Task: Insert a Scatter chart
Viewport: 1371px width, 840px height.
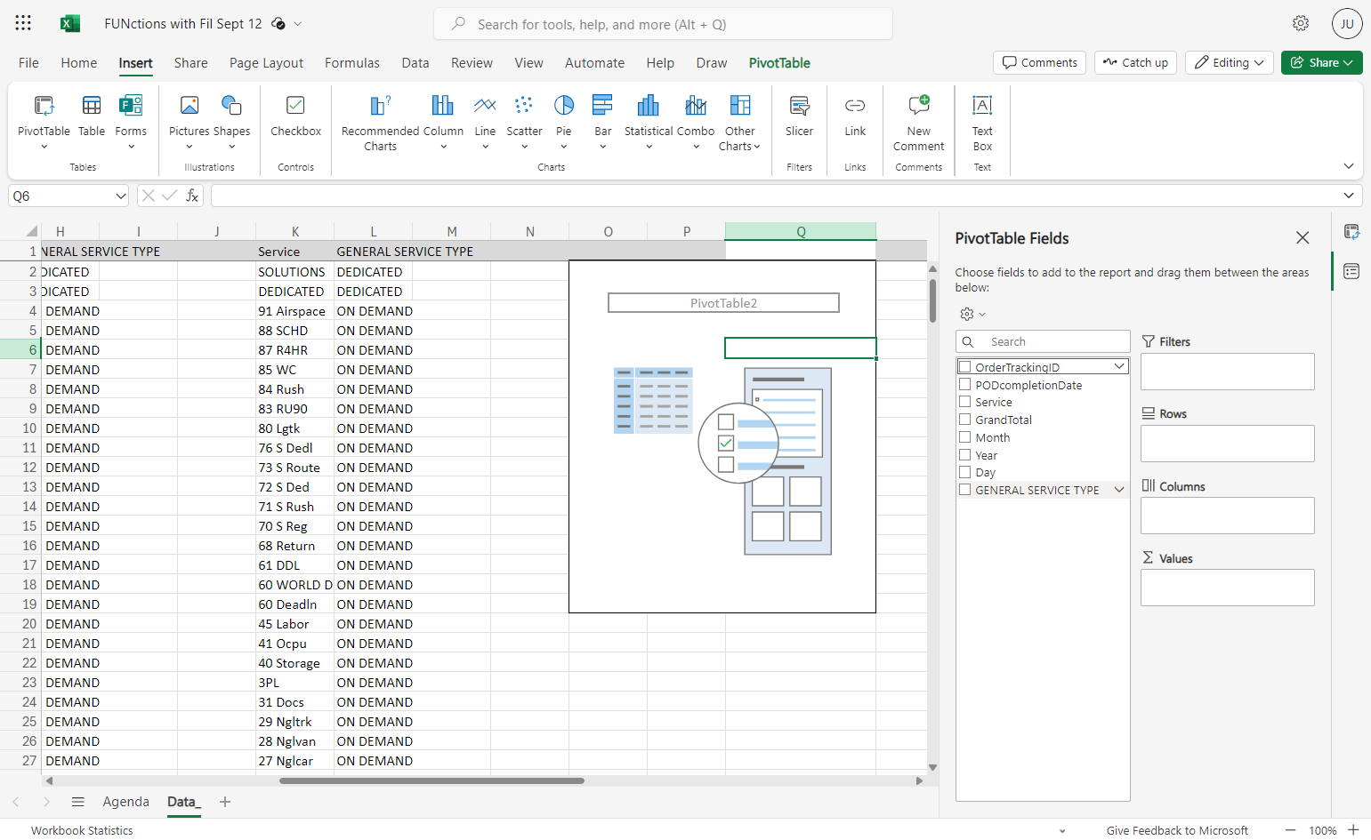Action: pos(524,122)
